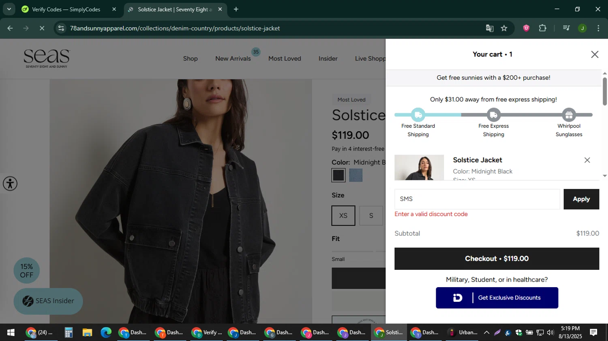Stop loading the page

(x=42, y=28)
